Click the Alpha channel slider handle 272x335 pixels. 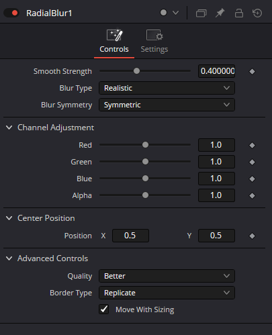pyautogui.click(x=145, y=195)
